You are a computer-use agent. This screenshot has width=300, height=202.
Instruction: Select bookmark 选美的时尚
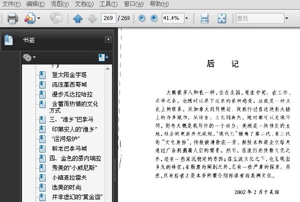coord(66,187)
